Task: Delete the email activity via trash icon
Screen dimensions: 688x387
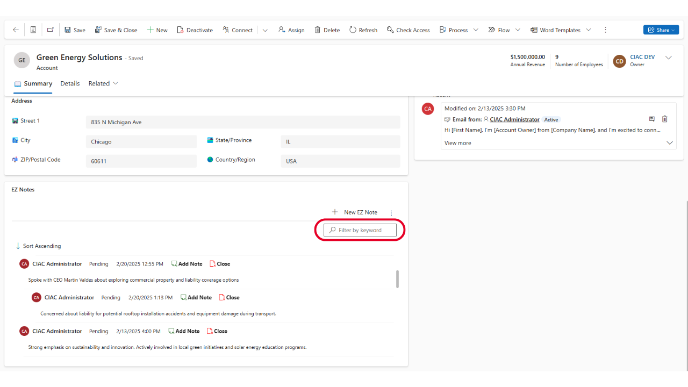Action: 665,119
